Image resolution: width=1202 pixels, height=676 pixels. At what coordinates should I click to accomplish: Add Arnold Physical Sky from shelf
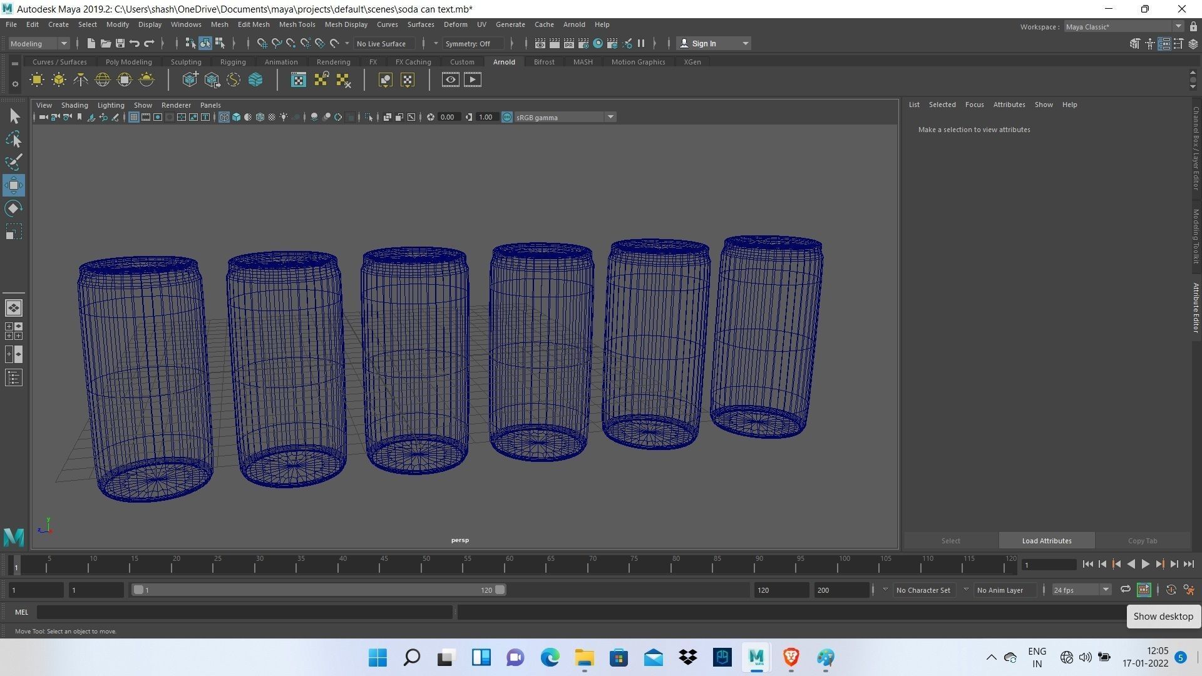[146, 79]
